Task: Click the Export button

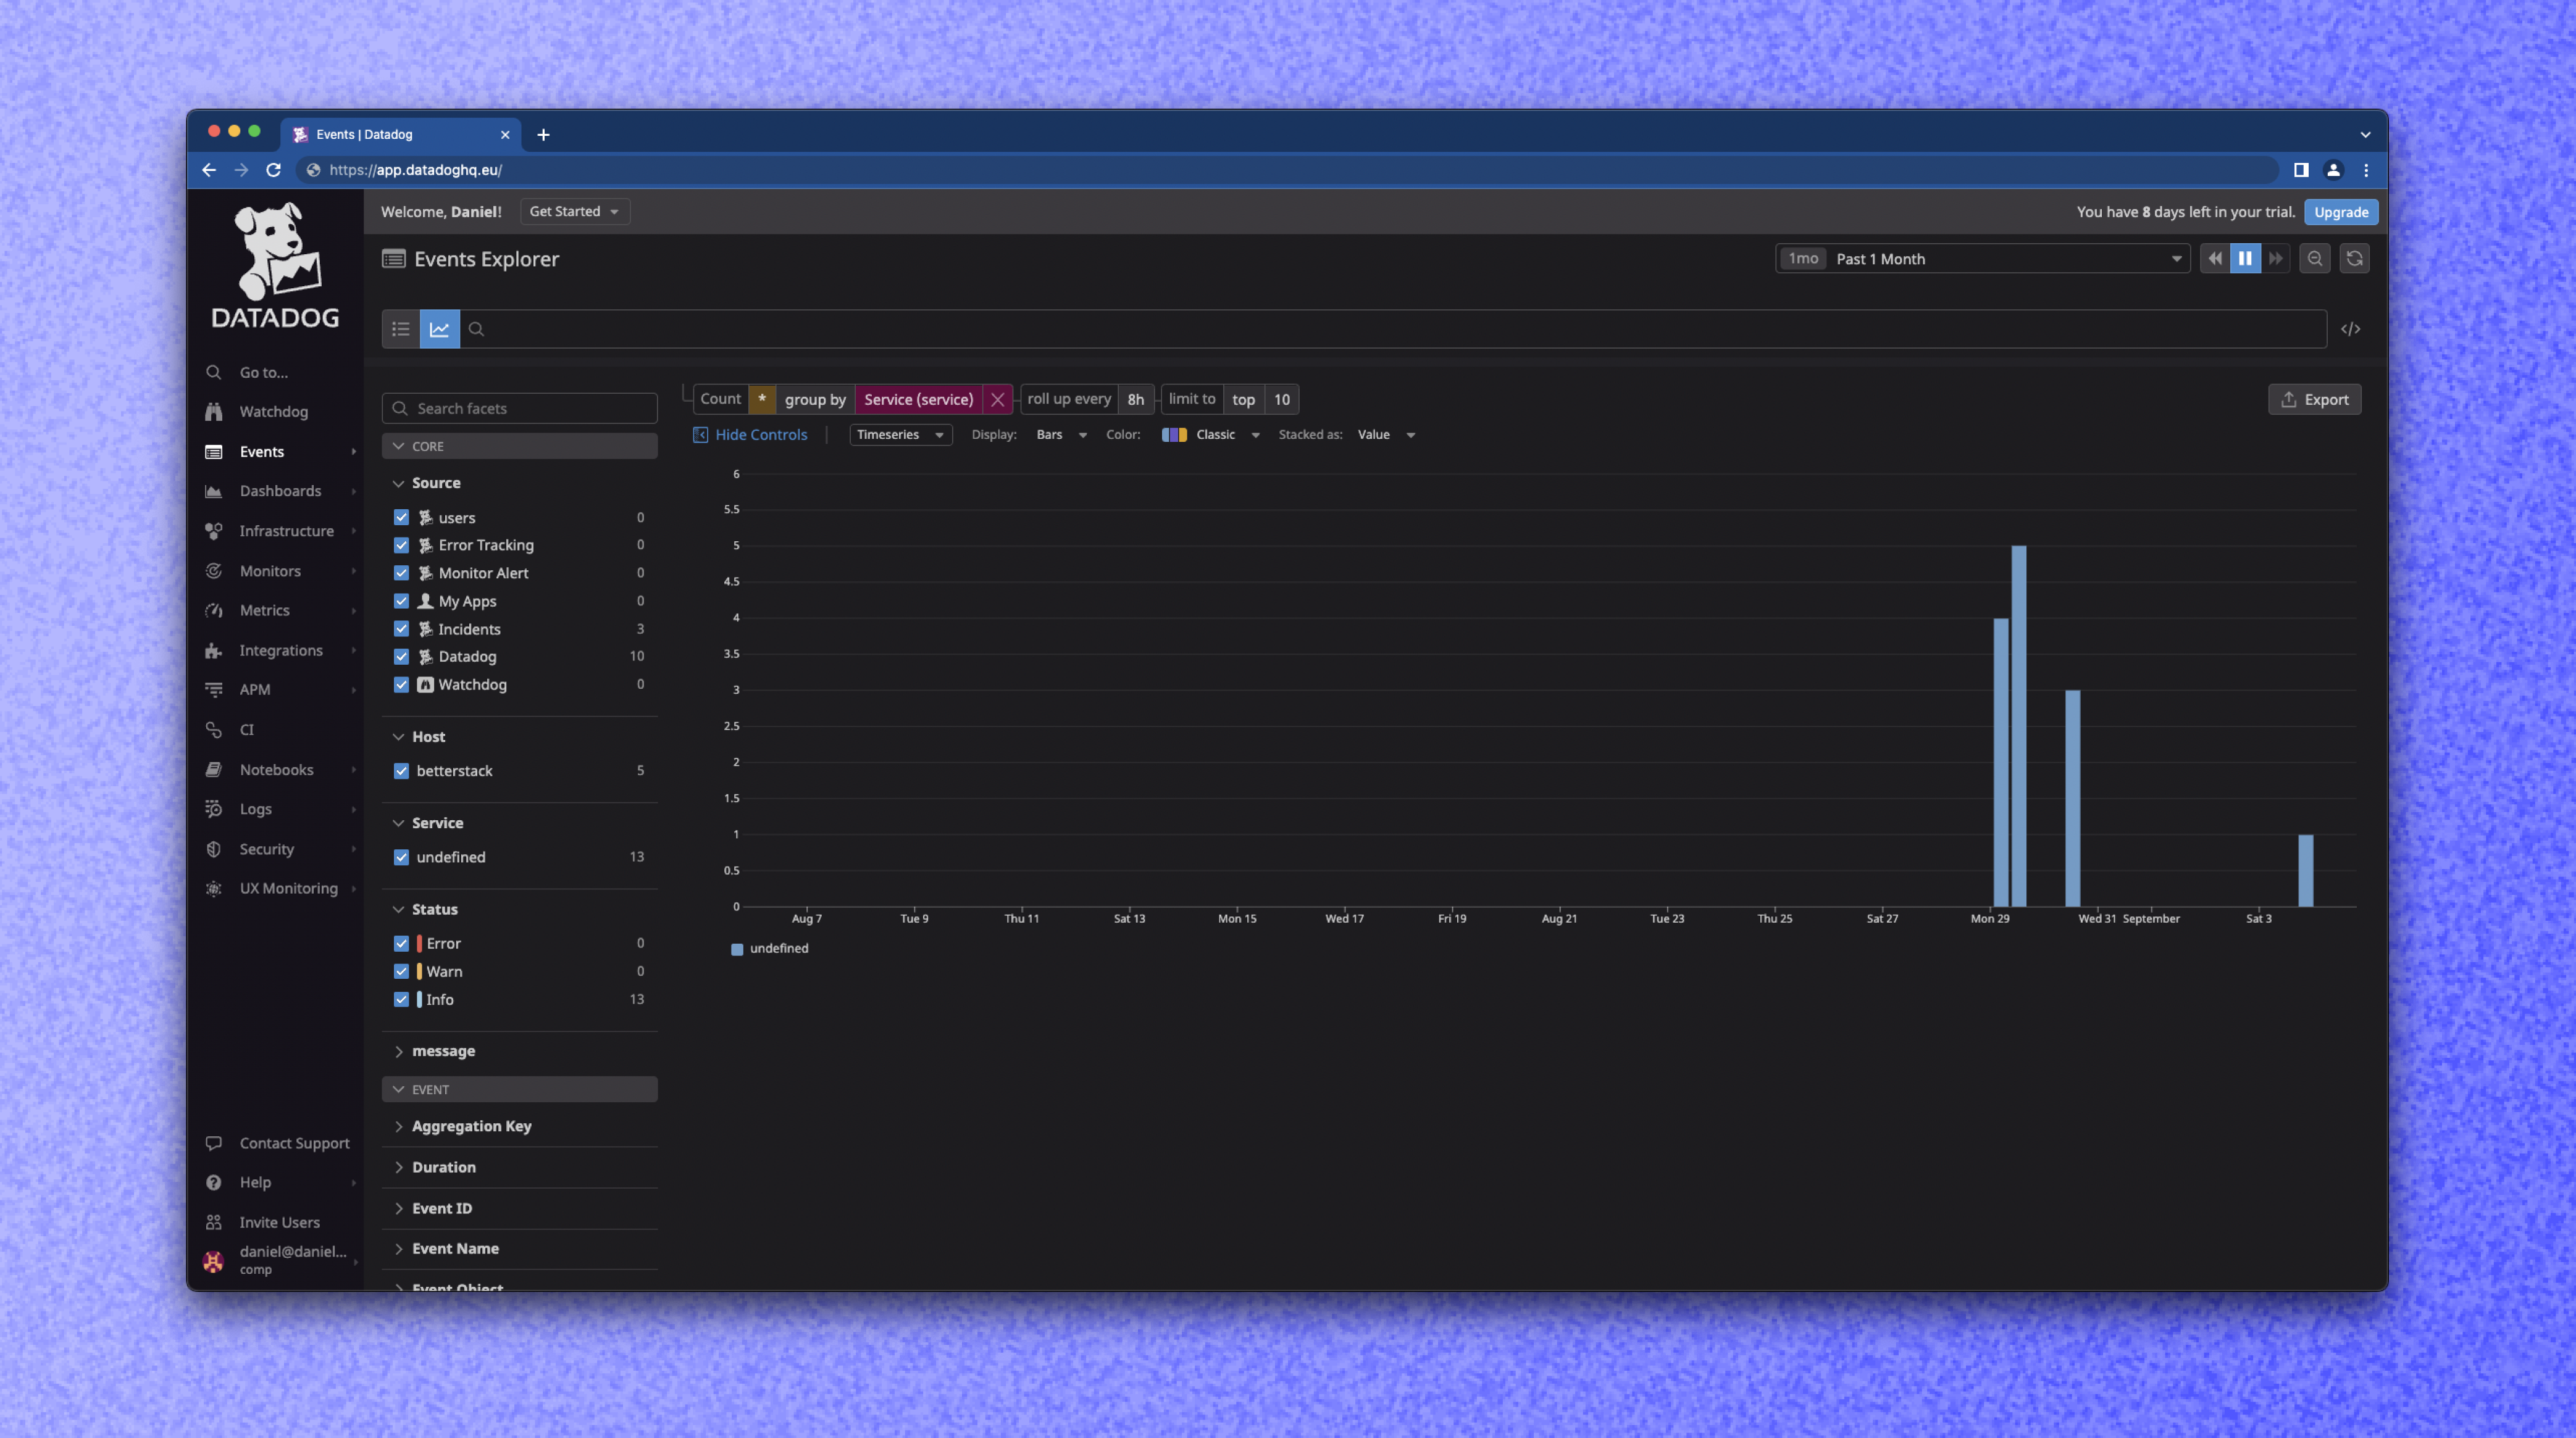Action: pyautogui.click(x=2314, y=400)
